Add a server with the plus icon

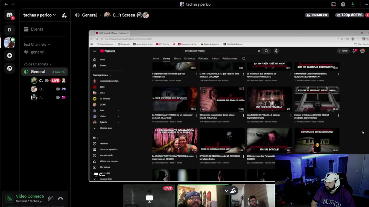10,55
